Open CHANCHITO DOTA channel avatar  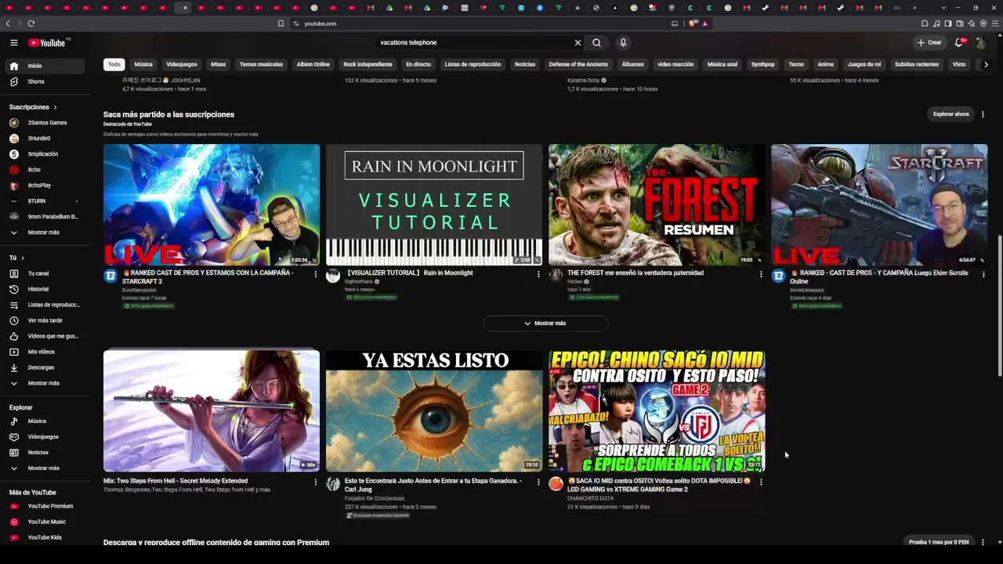tap(556, 484)
